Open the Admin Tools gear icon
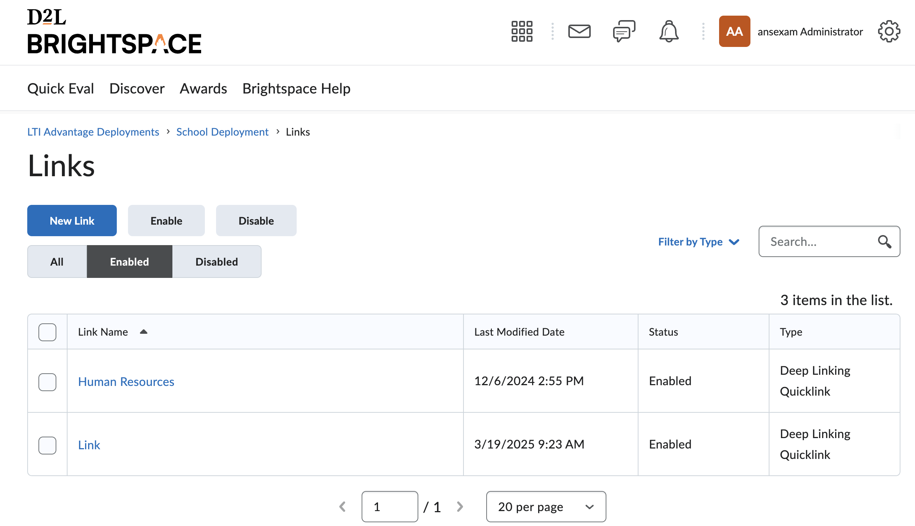The image size is (915, 526). click(x=889, y=31)
